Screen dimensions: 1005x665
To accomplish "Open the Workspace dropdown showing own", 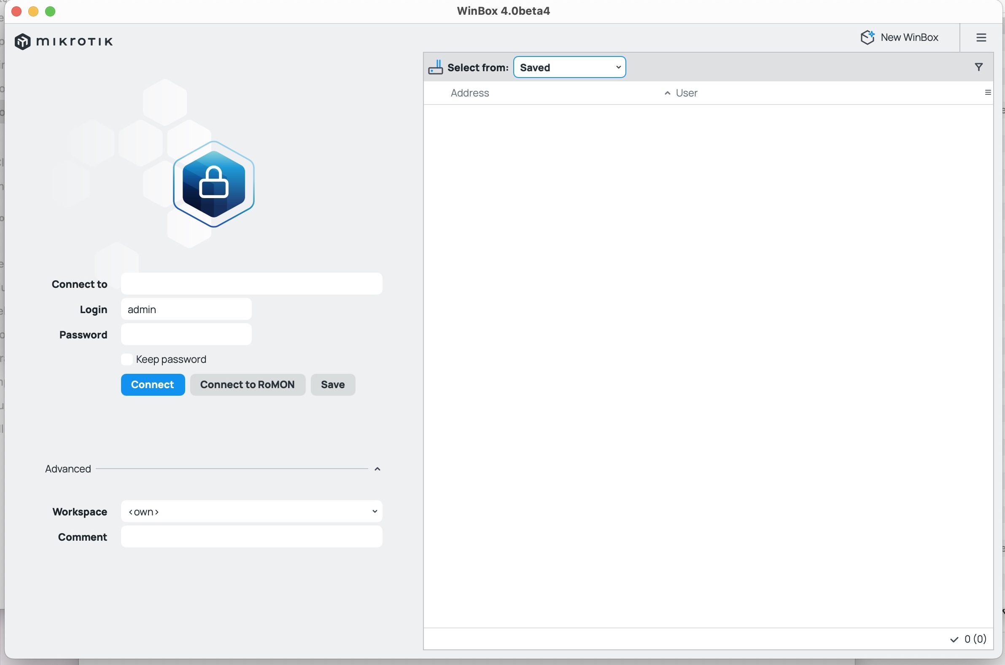I will [x=251, y=512].
